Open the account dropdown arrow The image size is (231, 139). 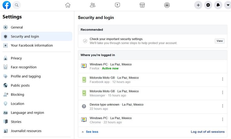coord(228,5)
